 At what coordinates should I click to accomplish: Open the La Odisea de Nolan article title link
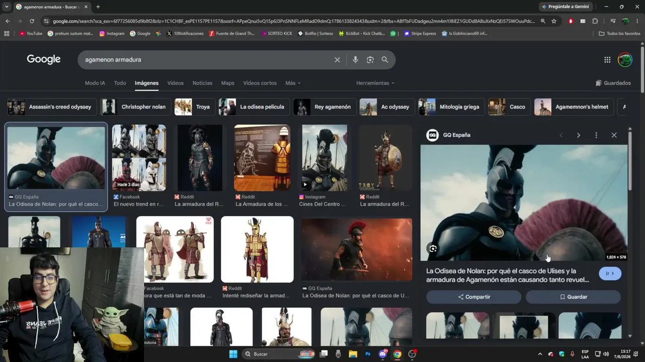click(x=508, y=276)
